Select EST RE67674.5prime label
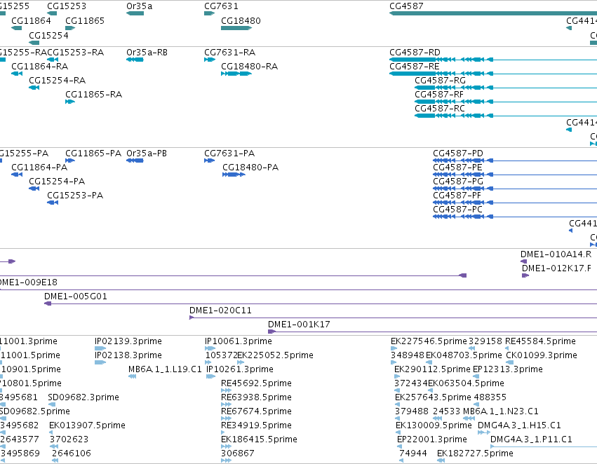This screenshot has height=464, width=597. point(256,411)
